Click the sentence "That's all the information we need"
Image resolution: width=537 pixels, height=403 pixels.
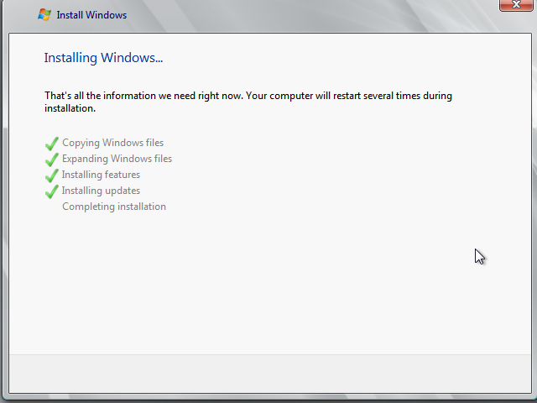click(x=143, y=96)
